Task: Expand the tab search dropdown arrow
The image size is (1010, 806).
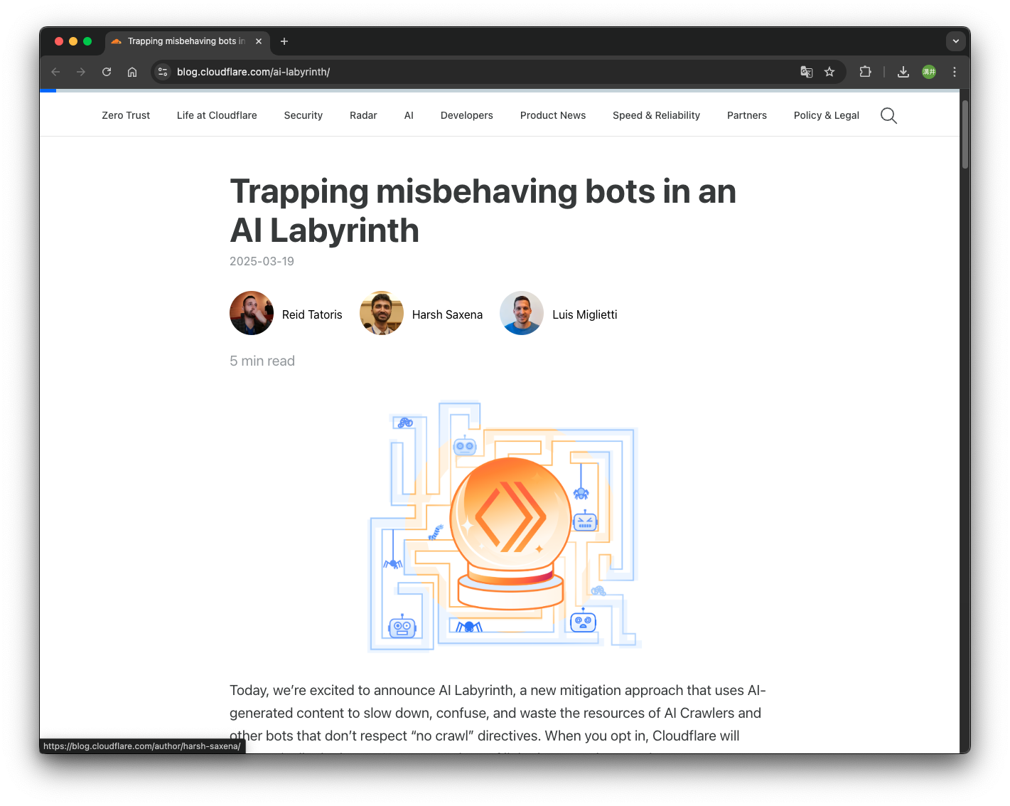Action: (956, 41)
